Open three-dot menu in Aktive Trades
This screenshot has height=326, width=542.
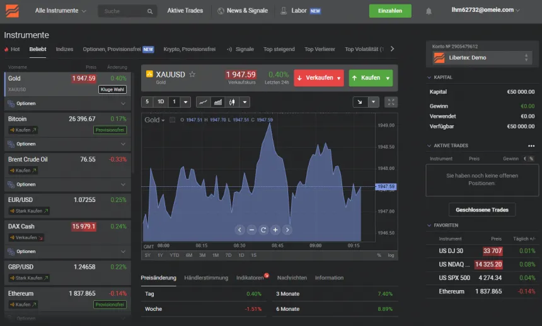[531, 145]
